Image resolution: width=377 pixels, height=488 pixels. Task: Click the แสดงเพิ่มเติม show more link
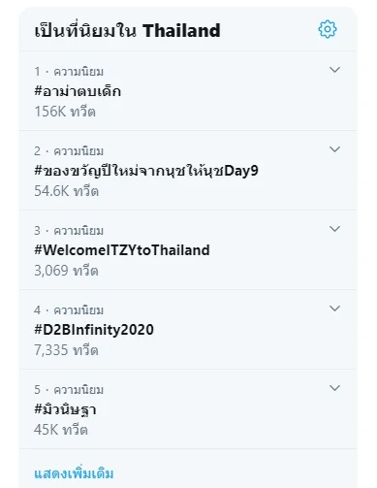[x=74, y=473]
